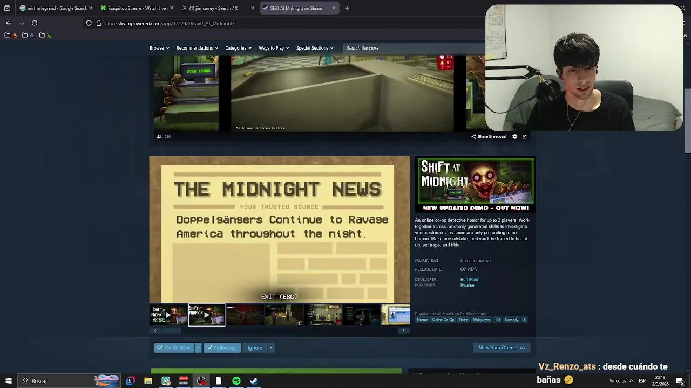View site security padlock info

point(99,23)
